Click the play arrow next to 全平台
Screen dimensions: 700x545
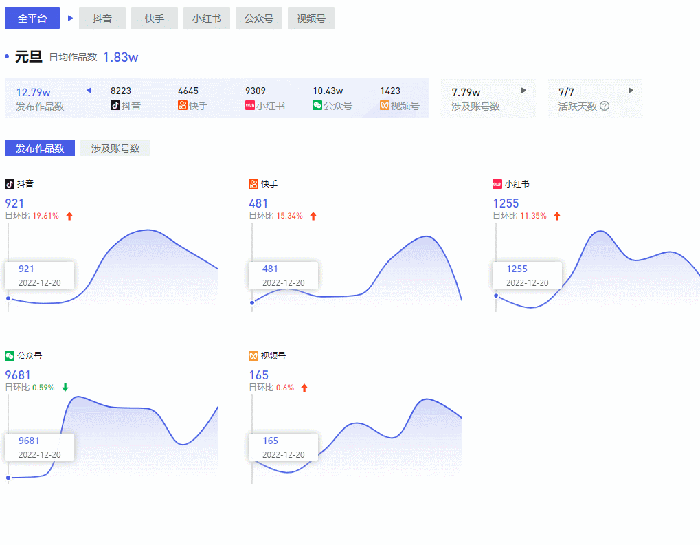pos(70,19)
